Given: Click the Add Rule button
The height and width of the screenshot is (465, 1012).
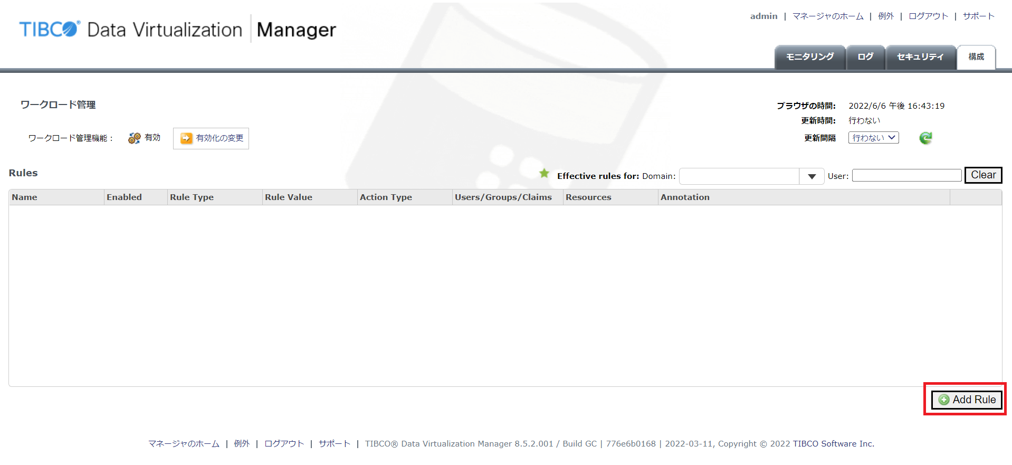Looking at the screenshot, I should click(x=966, y=400).
